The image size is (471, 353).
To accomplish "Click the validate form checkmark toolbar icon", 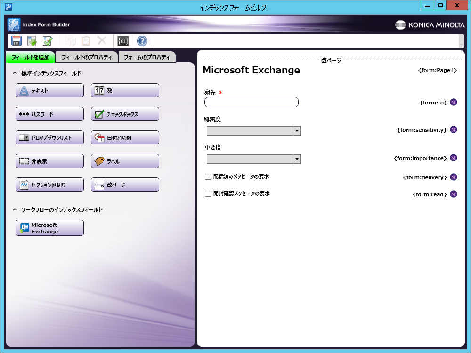I will coord(48,41).
